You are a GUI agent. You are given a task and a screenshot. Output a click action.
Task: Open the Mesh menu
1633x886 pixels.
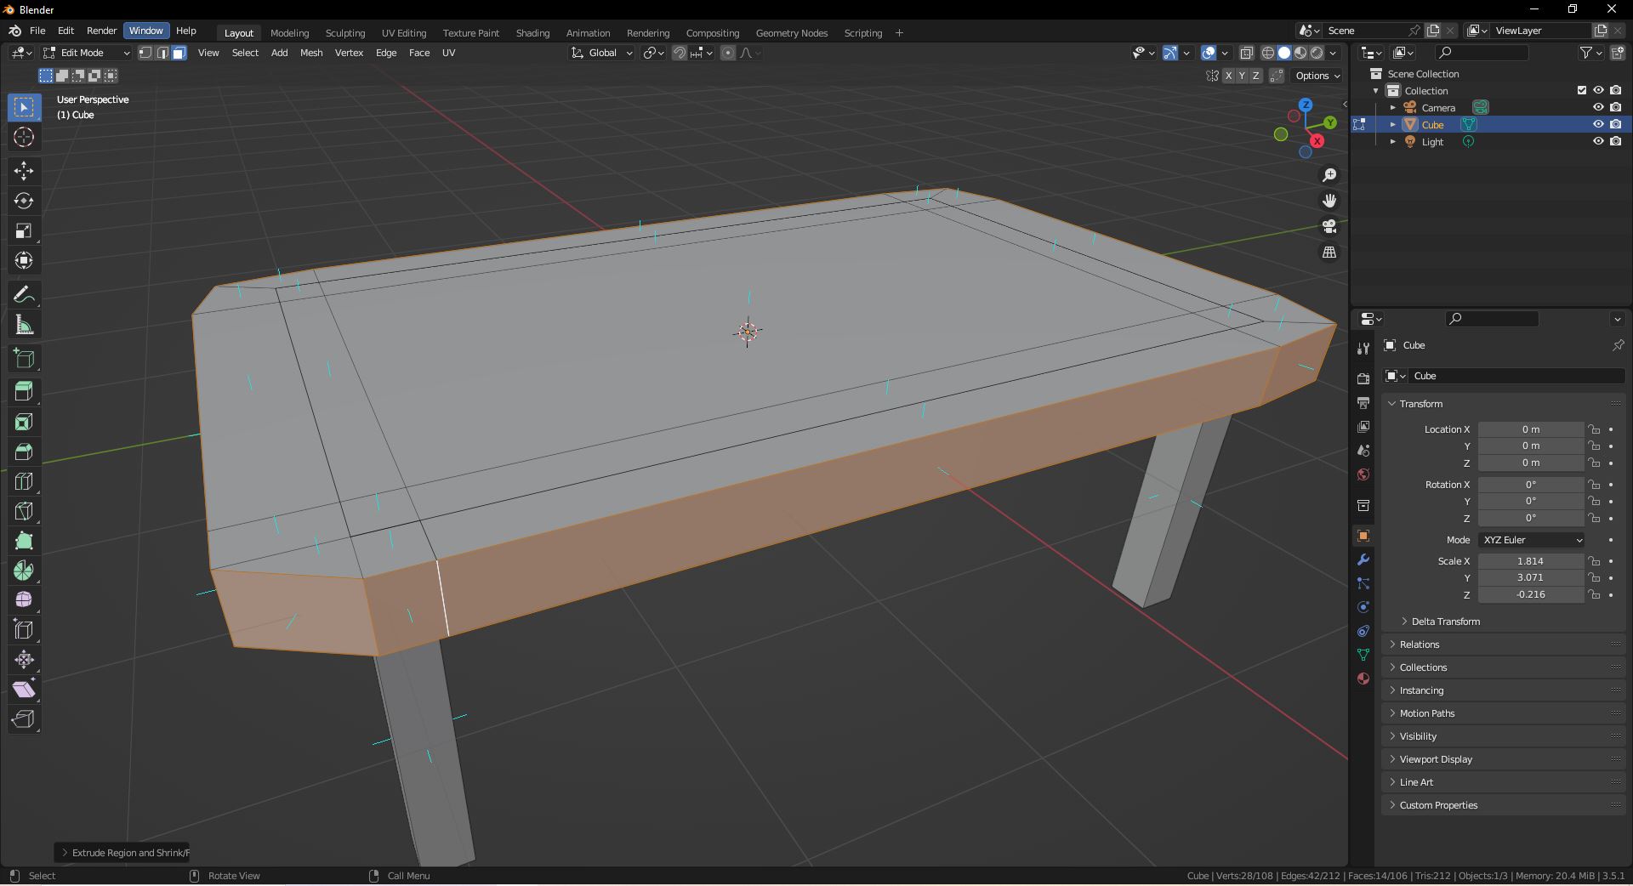(311, 53)
